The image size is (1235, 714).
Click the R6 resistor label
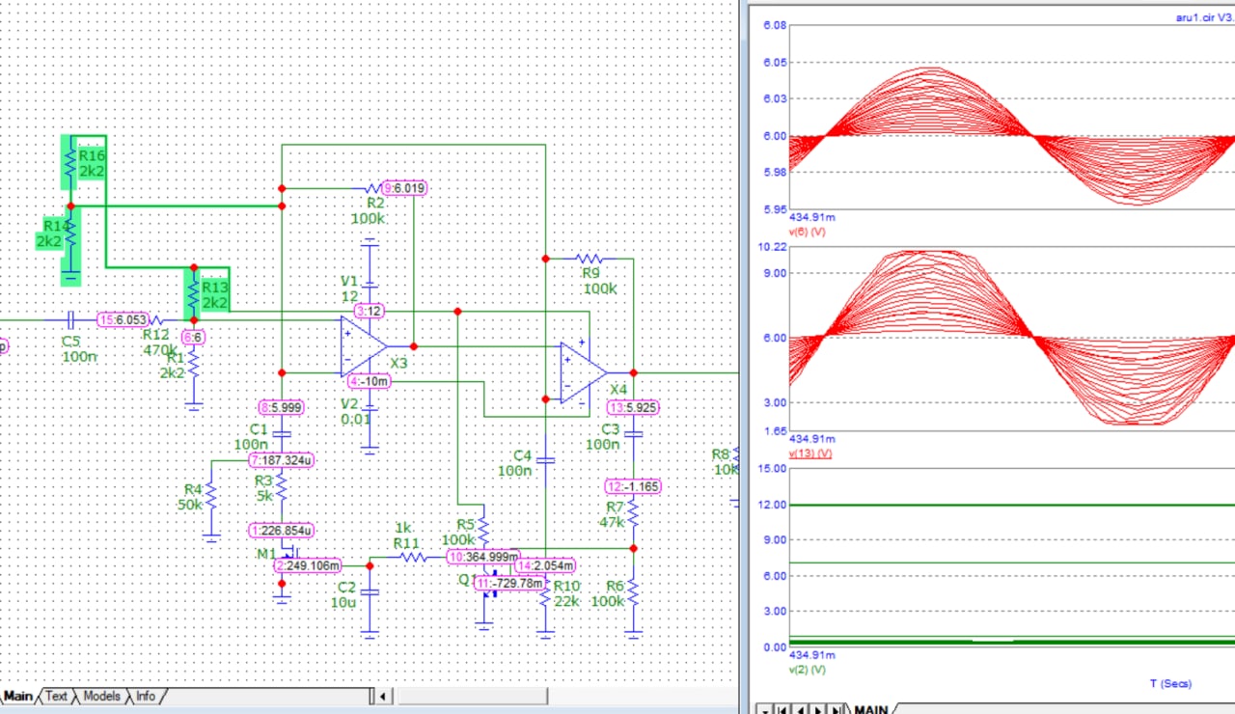[x=614, y=585]
